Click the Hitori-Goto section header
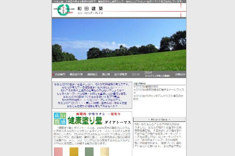Screen dimensions: 235x156 point(159,119)
